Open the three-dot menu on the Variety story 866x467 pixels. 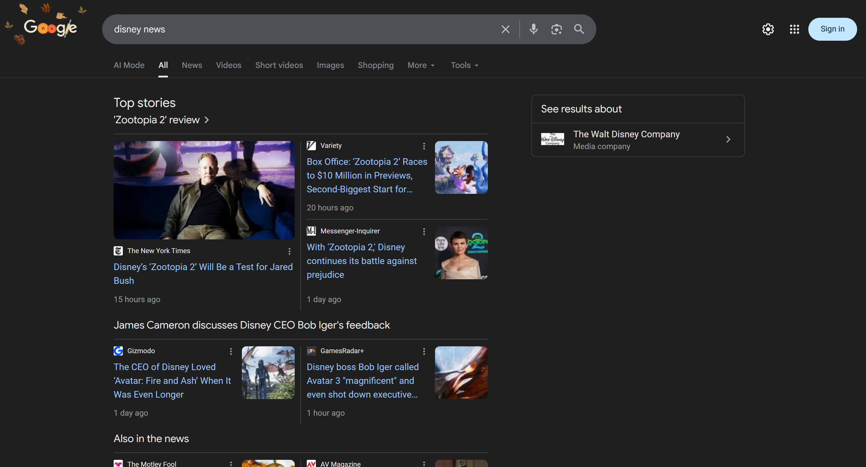click(x=424, y=146)
